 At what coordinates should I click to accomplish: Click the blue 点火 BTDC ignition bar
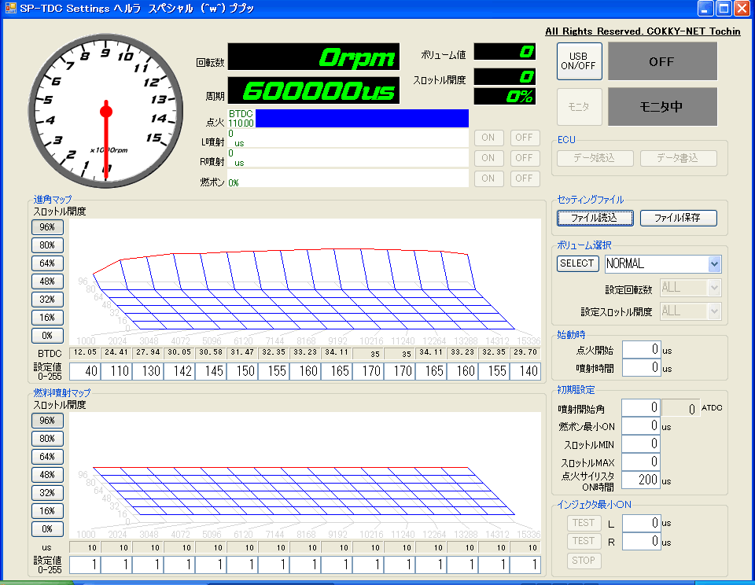click(362, 119)
